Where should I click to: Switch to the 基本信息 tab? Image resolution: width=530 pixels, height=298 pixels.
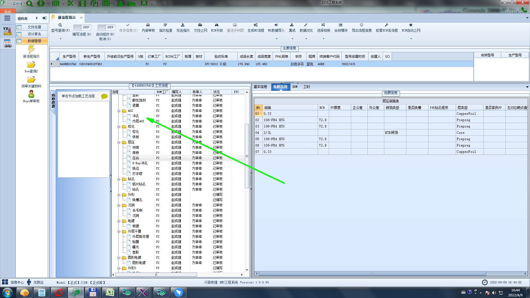(x=260, y=87)
